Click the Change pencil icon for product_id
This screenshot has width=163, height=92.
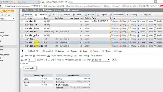(111, 21)
